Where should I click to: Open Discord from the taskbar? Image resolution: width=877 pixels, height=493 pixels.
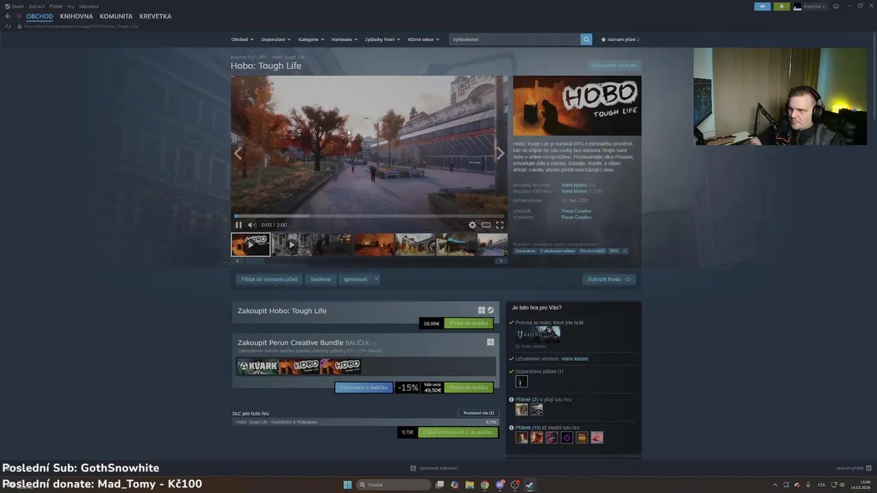click(x=500, y=485)
